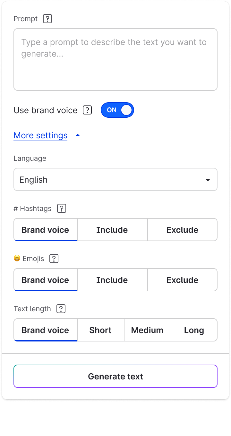Open the Hashtags help tooltip icon

click(61, 209)
